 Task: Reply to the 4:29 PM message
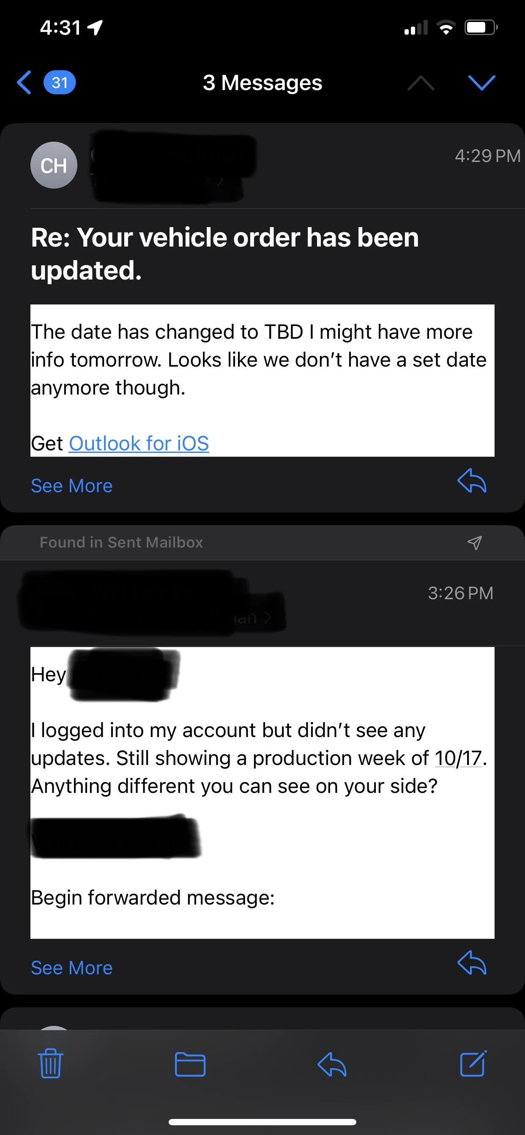pyautogui.click(x=472, y=480)
